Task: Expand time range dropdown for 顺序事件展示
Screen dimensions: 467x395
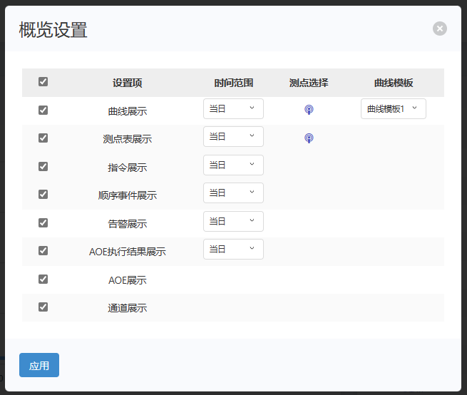Action: click(x=233, y=193)
